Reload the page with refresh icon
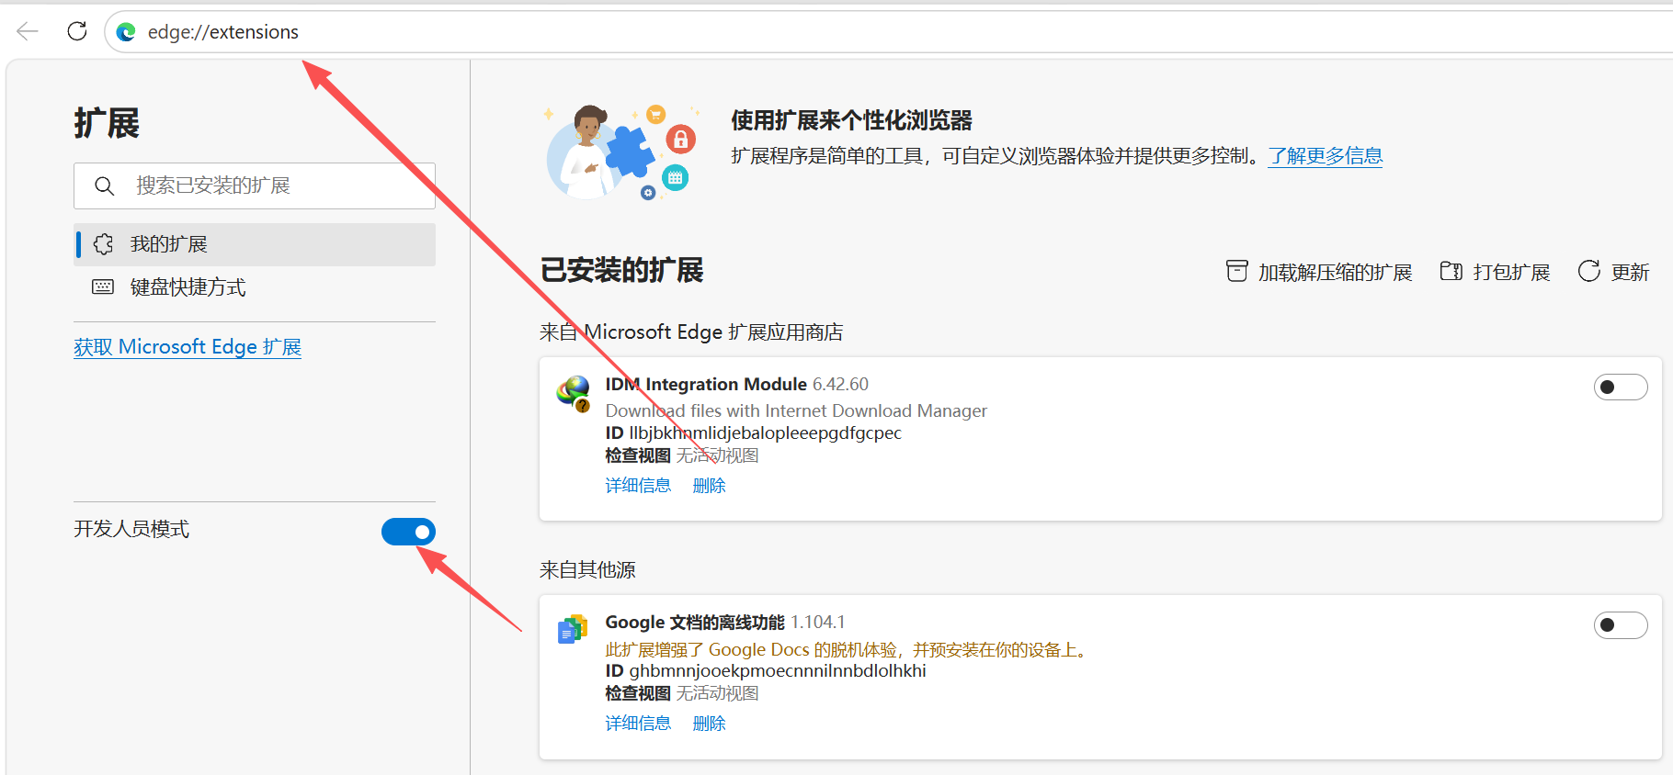The image size is (1673, 775). pos(77,32)
